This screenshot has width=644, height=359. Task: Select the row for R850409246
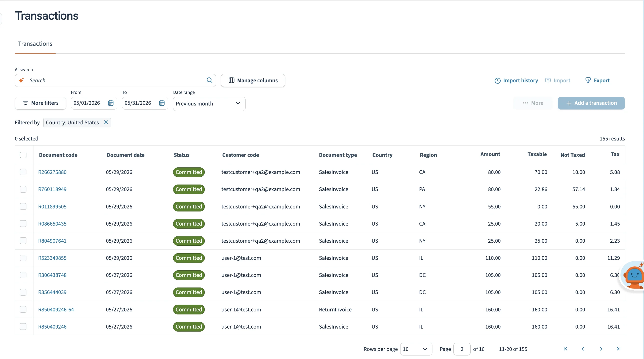tap(23, 327)
